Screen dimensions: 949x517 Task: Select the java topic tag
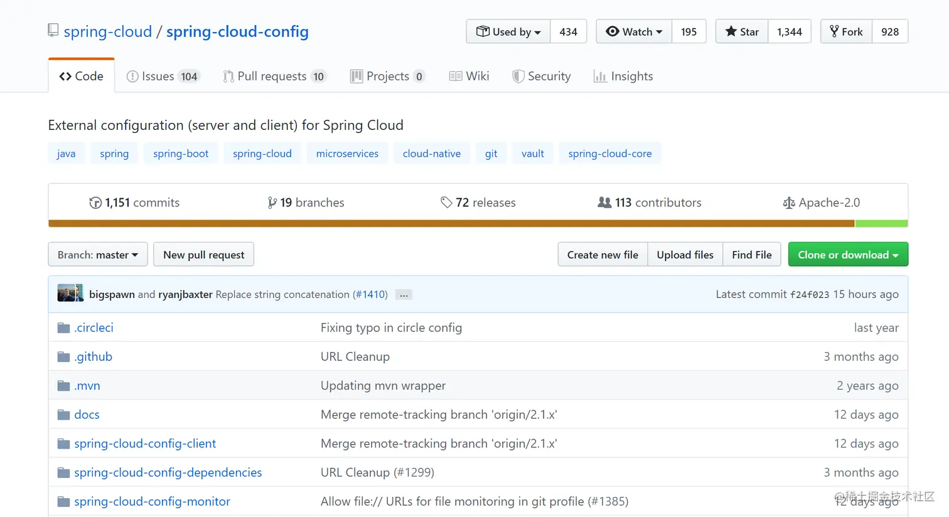[x=66, y=154]
